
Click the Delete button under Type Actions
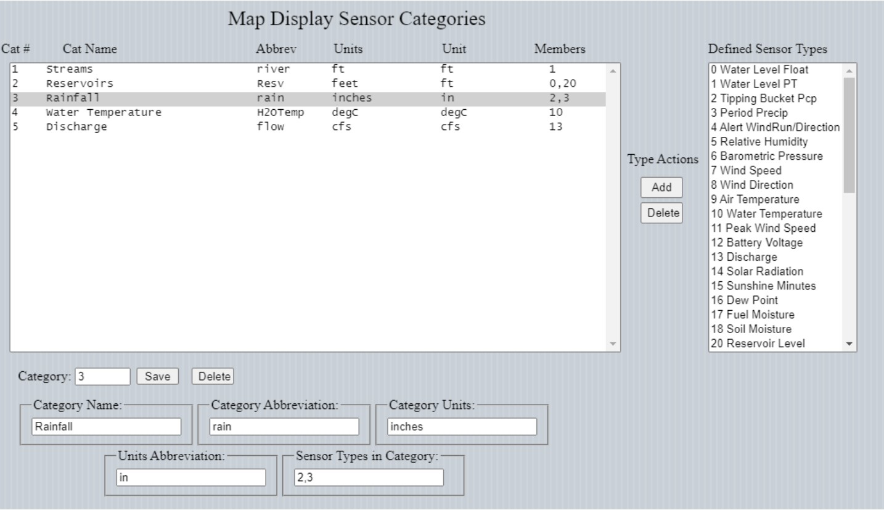click(x=661, y=213)
